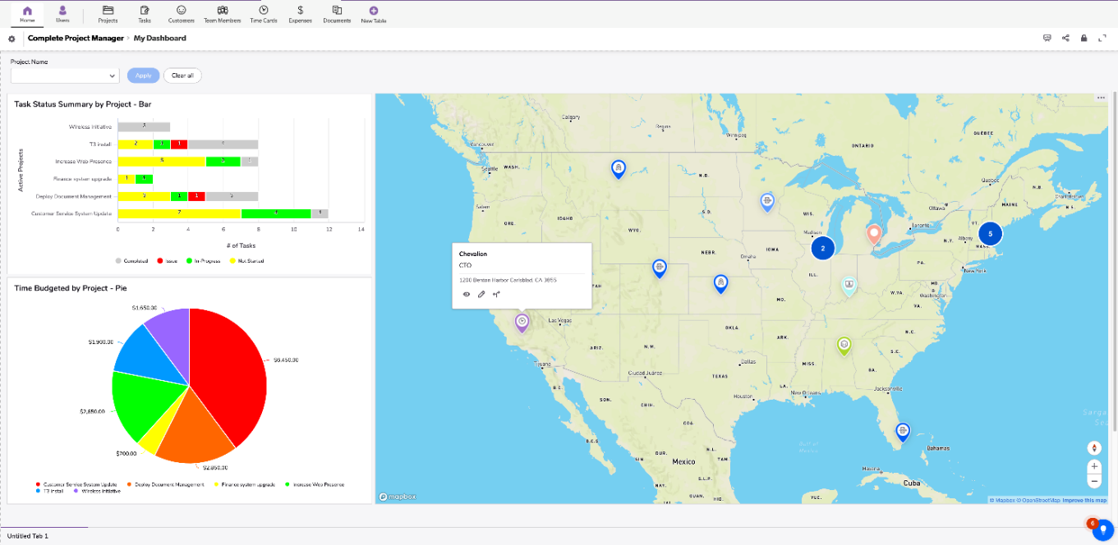Toggle Wireless Initiative pie legend entry
Screen dimensions: 1118x545
pyautogui.click(x=97, y=491)
